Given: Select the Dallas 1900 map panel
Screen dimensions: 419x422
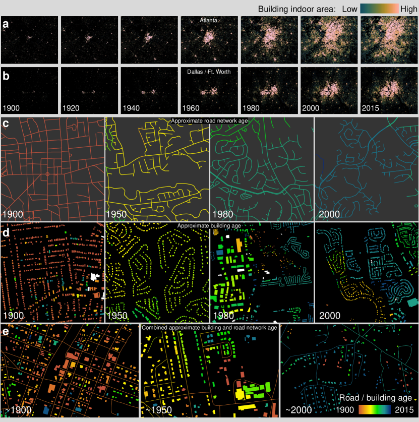Looking at the screenshot, I should tap(29, 90).
